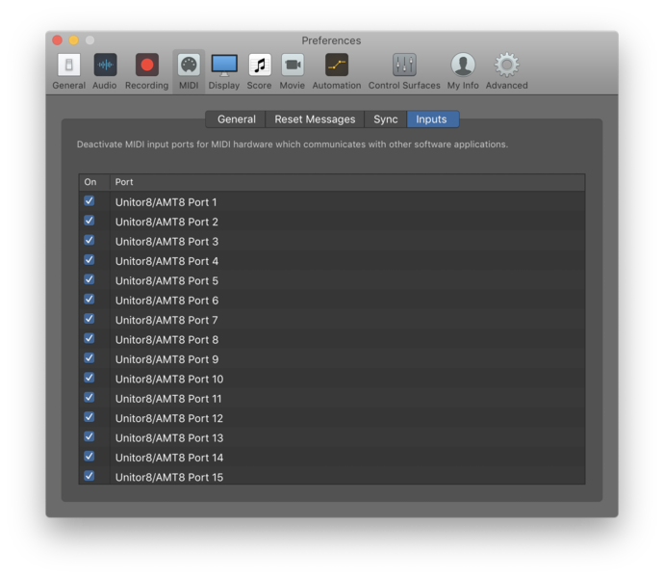Select row text Unitor8/AMT8 Port 12
The height and width of the screenshot is (578, 664).
pyautogui.click(x=169, y=418)
